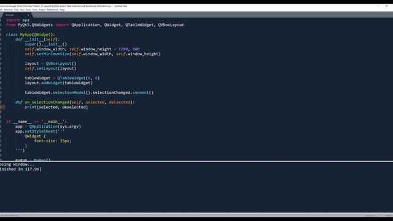Screen dimensions: 393x221
Task: Click the addWidget method call
Action: click(52, 83)
